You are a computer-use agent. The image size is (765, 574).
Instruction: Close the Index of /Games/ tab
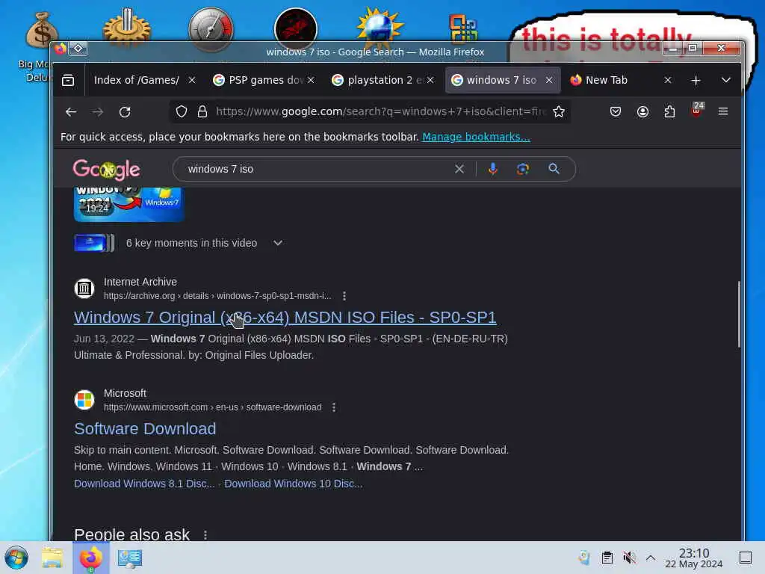[192, 80]
